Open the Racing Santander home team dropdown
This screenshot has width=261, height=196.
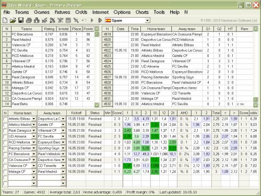pyautogui.click(x=34, y=148)
